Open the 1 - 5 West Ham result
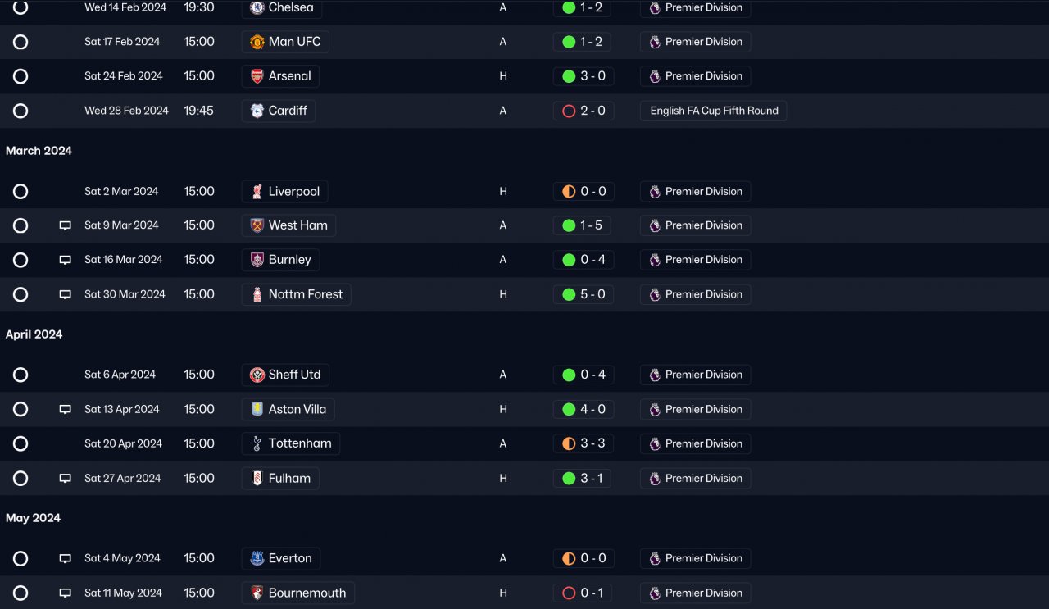This screenshot has height=609, width=1049. (584, 225)
